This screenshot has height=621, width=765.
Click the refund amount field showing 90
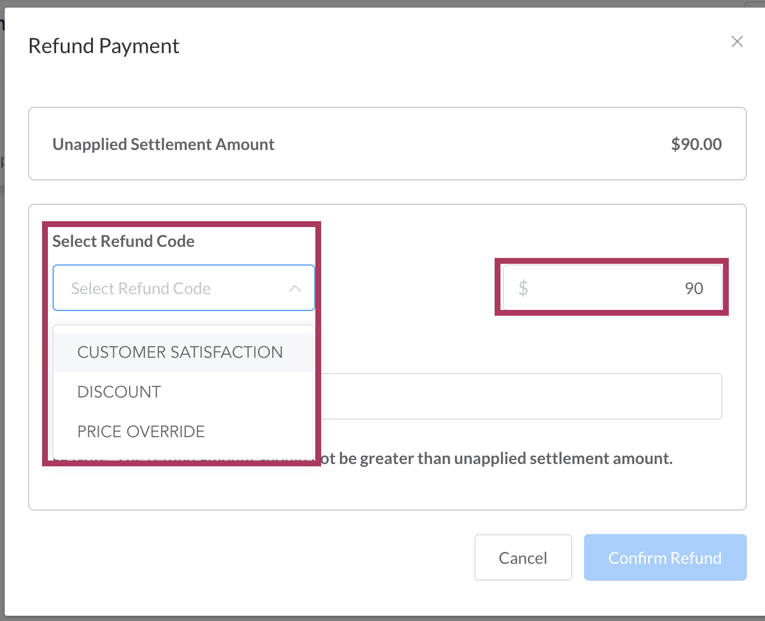619,288
